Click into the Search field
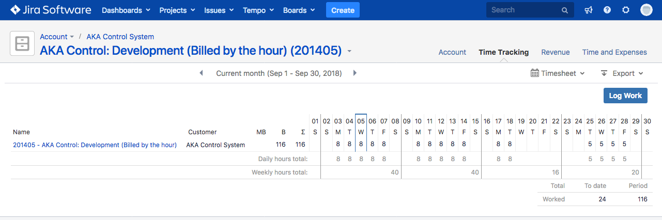662x220 pixels. click(524, 10)
